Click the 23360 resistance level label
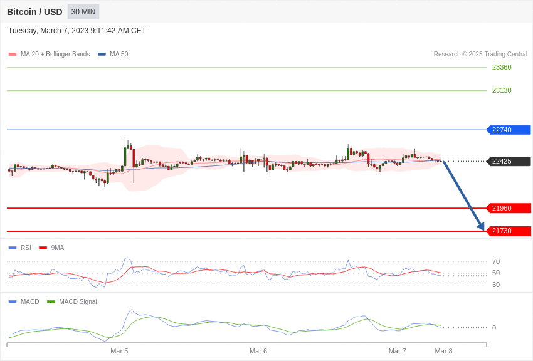533x361 pixels. 502,67
